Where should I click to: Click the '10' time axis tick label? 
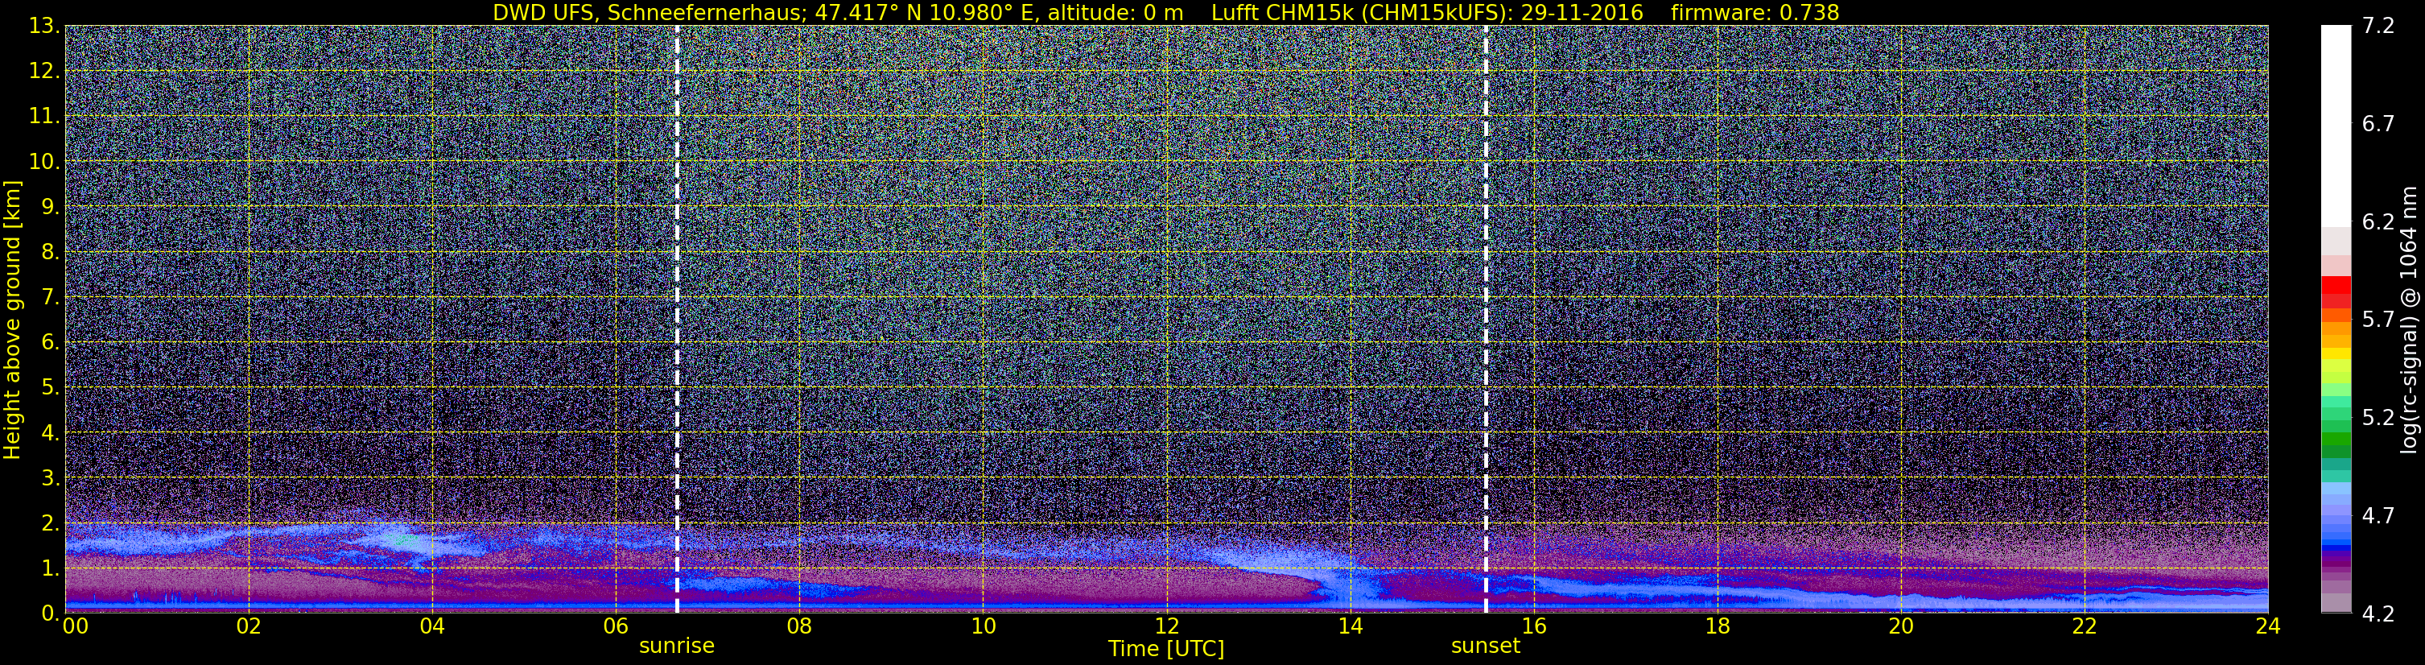[x=983, y=626]
